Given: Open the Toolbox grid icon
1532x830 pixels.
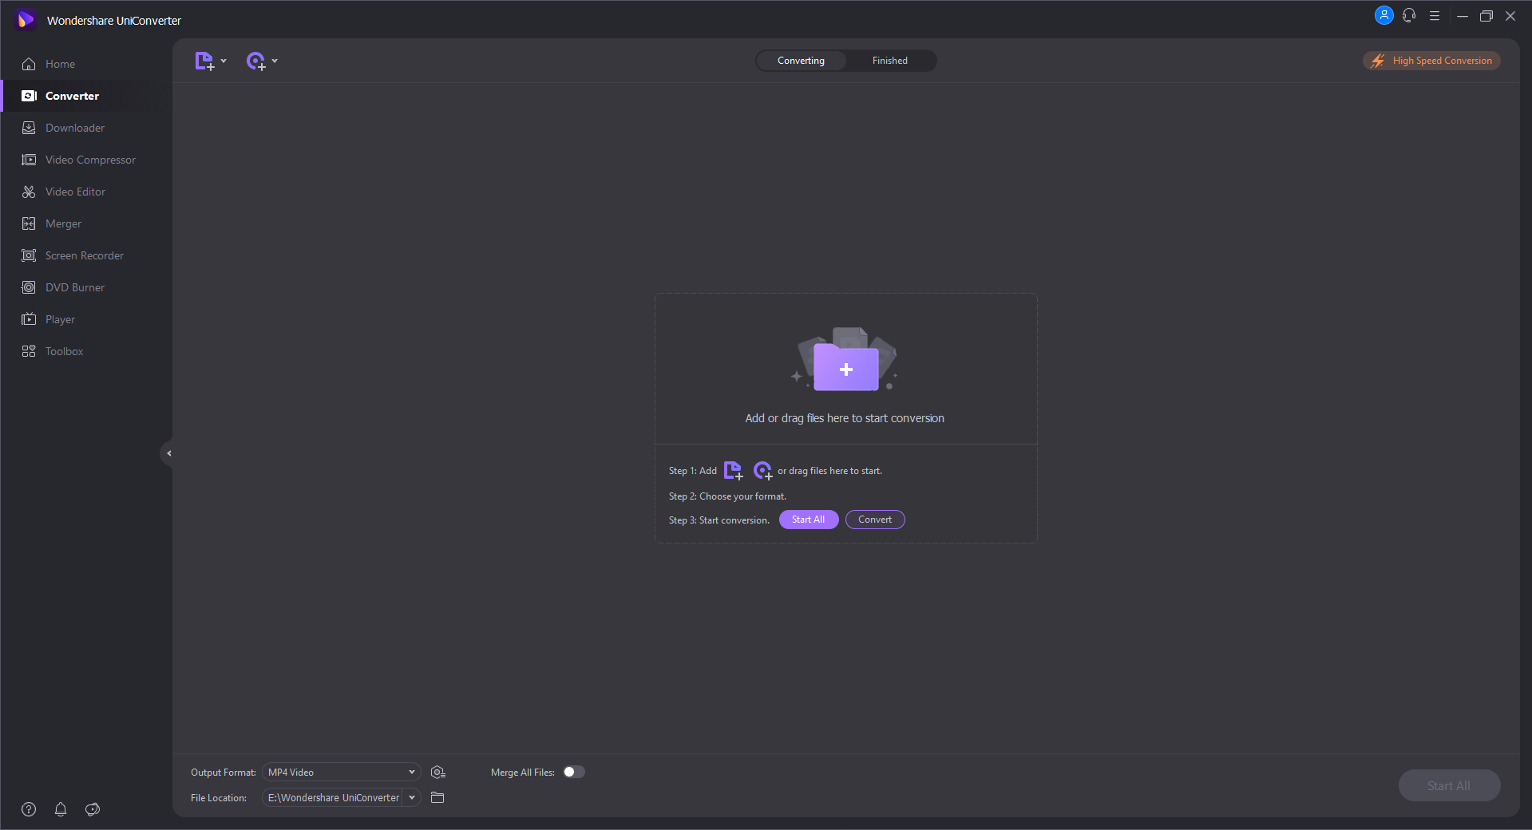Looking at the screenshot, I should pos(29,351).
